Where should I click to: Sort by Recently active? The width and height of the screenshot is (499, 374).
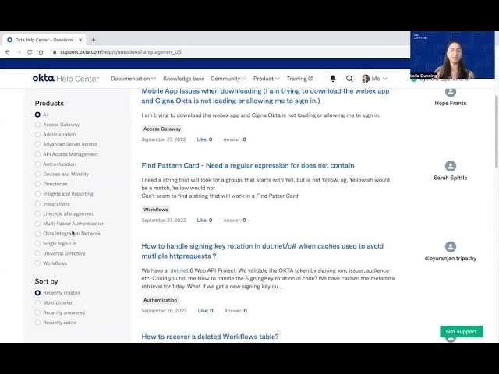[37, 322]
